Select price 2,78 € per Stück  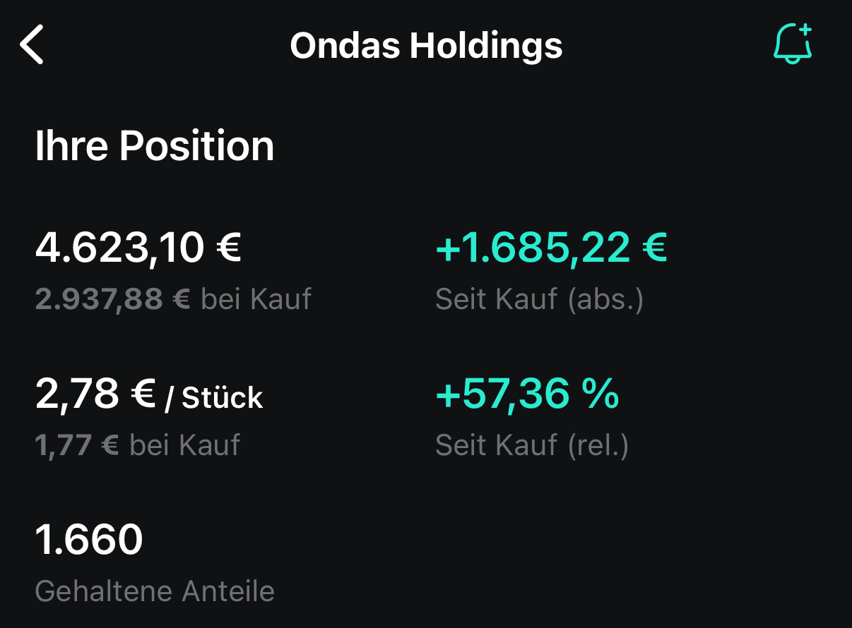tap(149, 394)
